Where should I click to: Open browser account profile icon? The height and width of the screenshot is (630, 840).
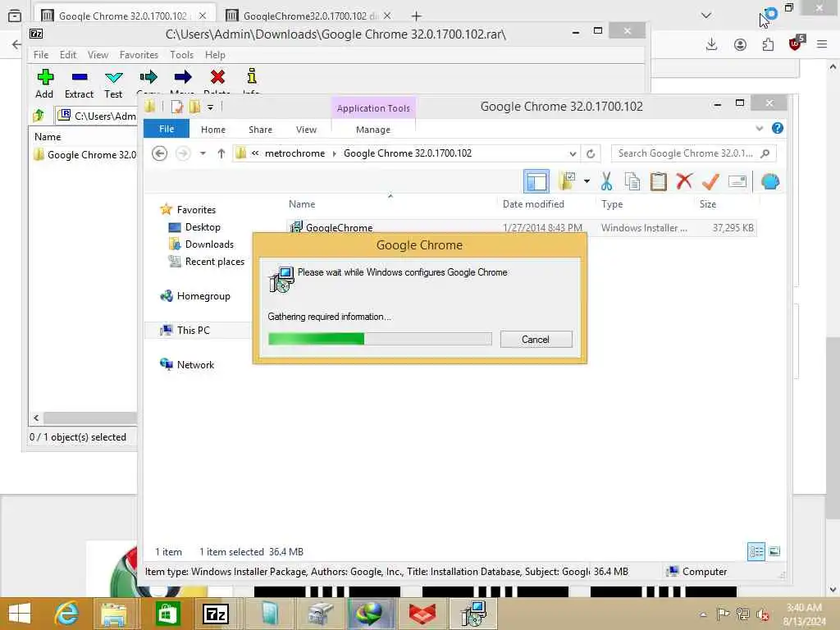[x=740, y=44]
